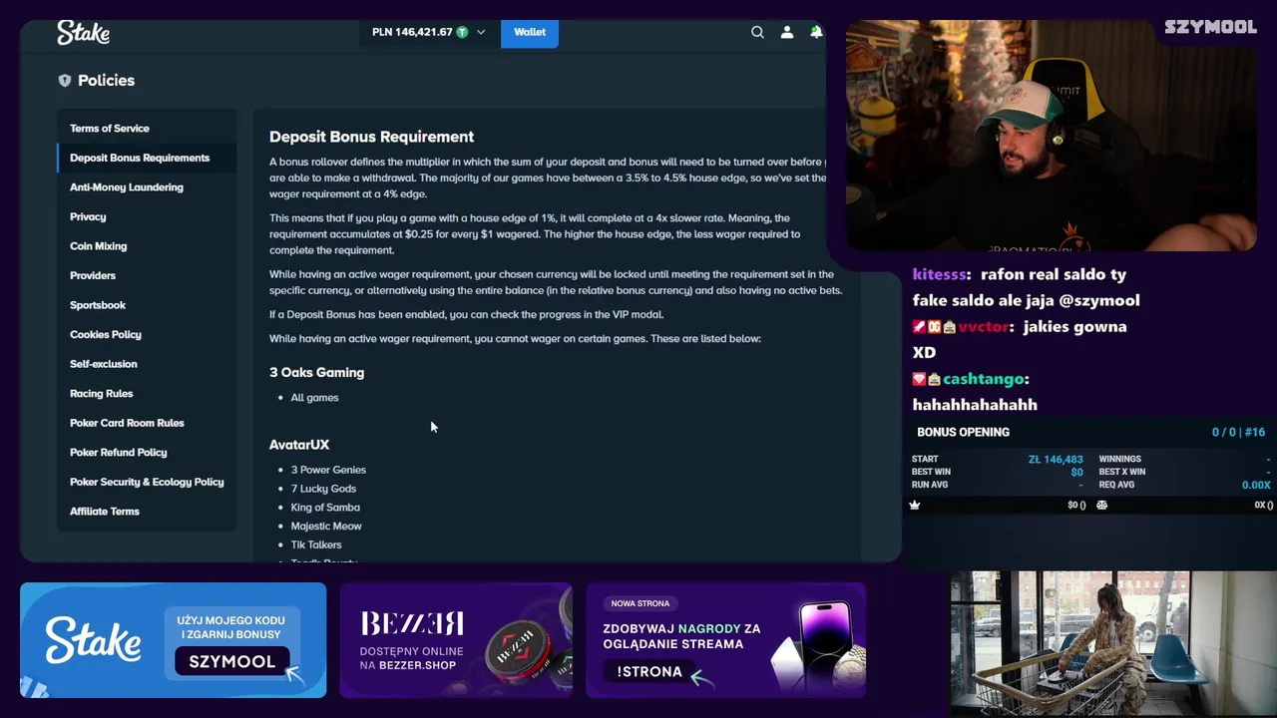Click the 0 / 0 | #16 counter
The image size is (1277, 718).
[x=1238, y=433]
